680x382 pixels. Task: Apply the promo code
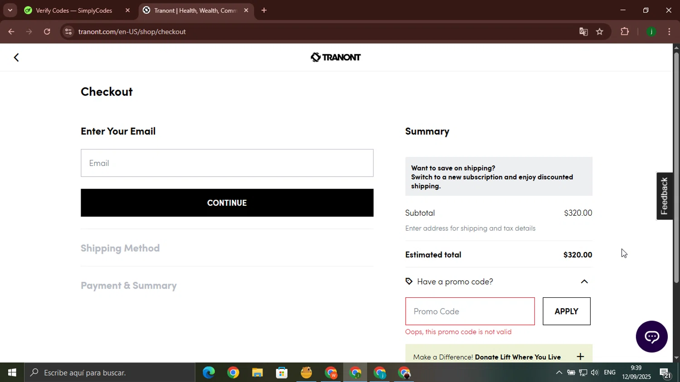(567, 311)
